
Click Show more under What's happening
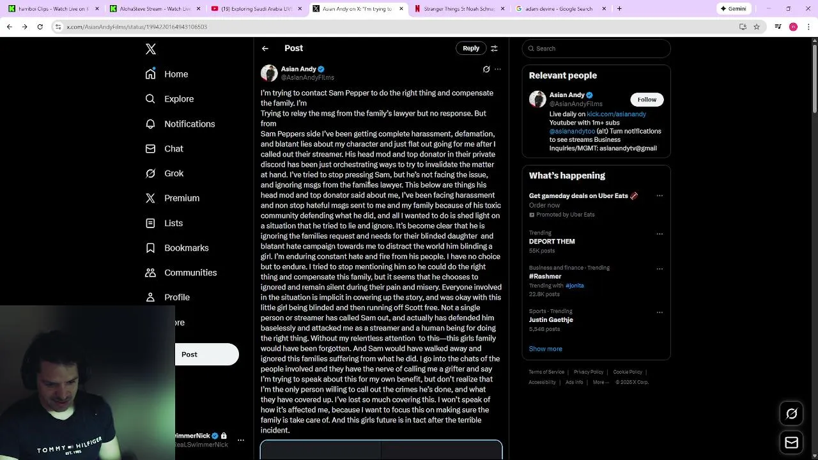(545, 349)
